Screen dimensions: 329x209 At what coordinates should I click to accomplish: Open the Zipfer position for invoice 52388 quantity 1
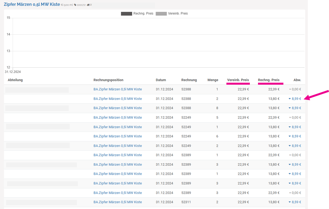[x=118, y=89]
